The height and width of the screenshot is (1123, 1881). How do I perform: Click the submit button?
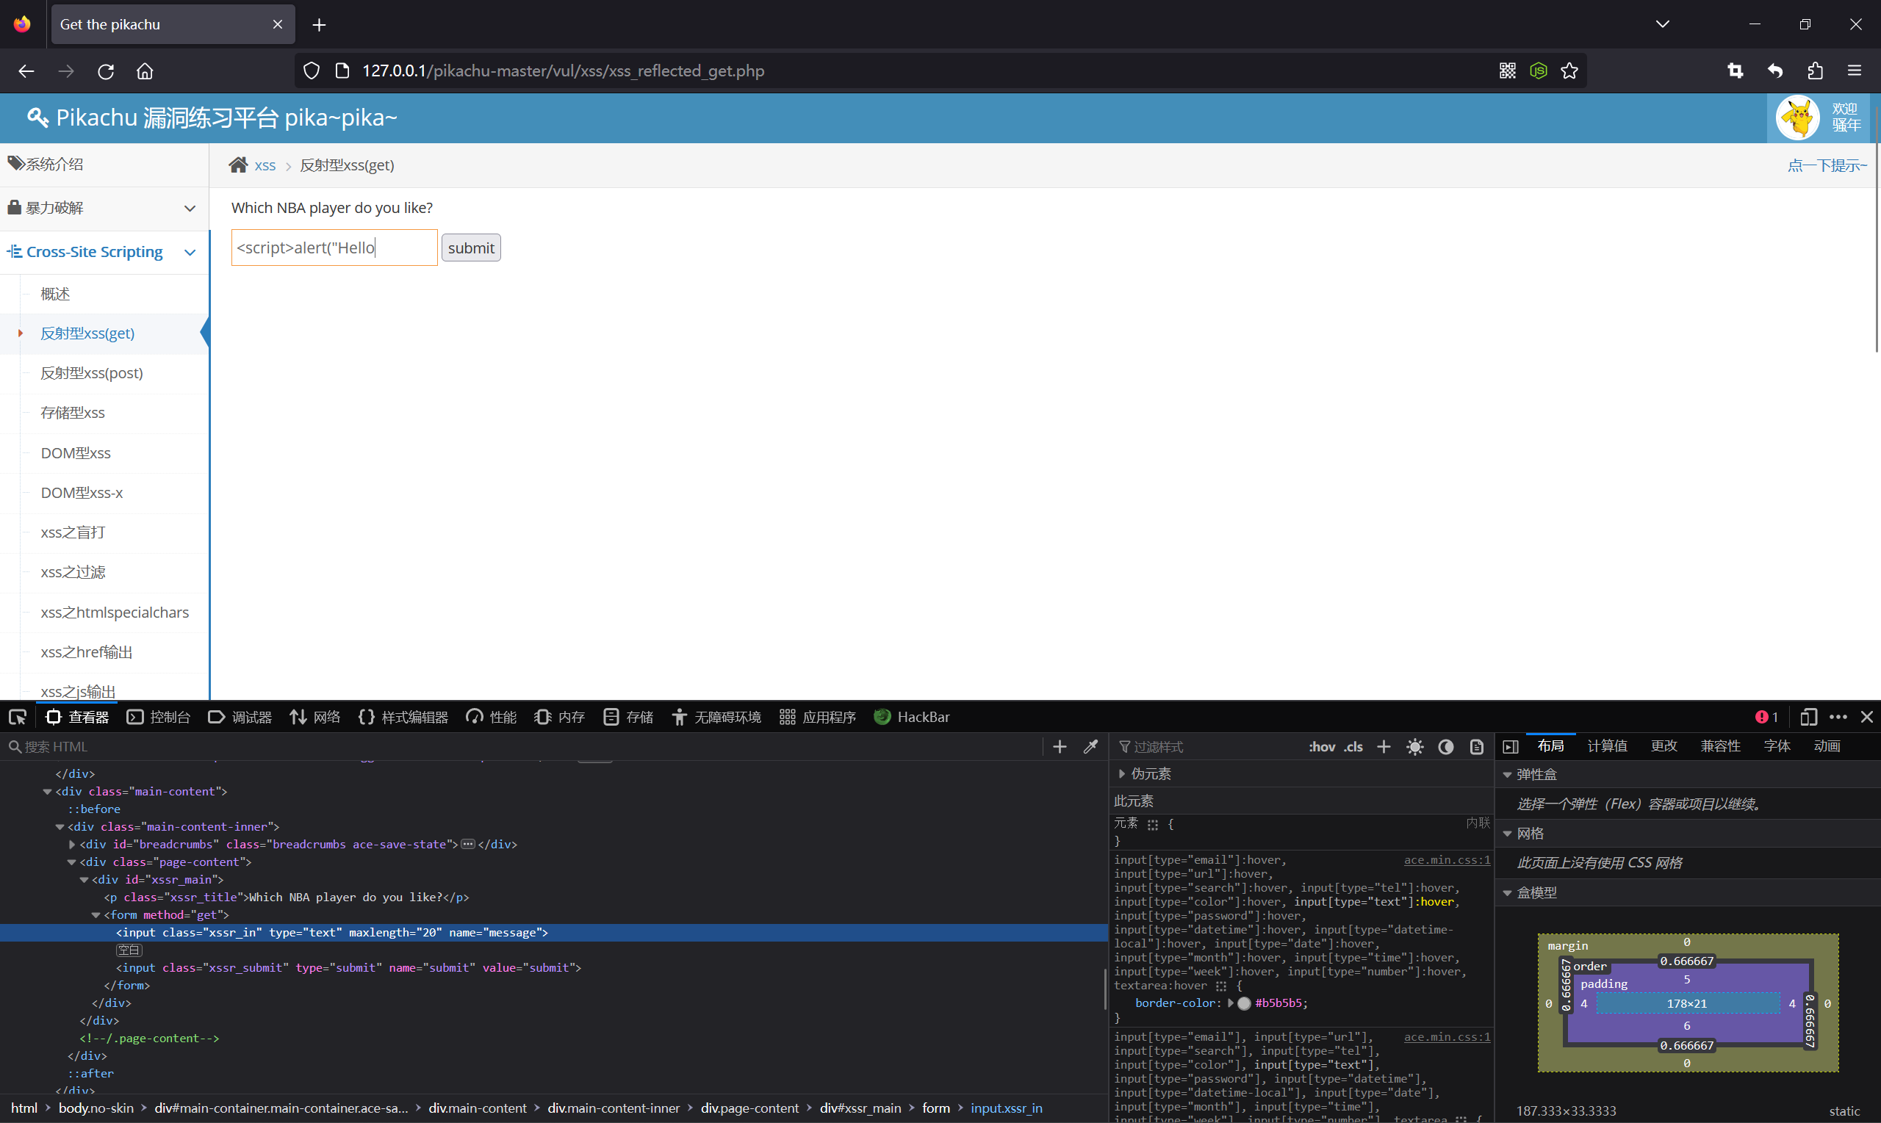pyautogui.click(x=471, y=248)
